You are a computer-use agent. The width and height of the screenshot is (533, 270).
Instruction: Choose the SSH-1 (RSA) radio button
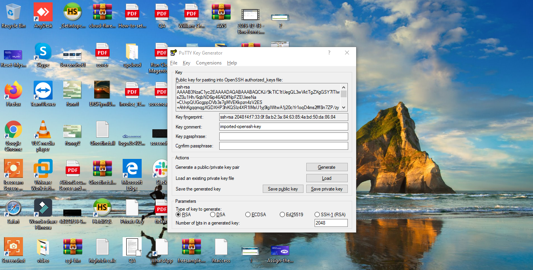317,215
